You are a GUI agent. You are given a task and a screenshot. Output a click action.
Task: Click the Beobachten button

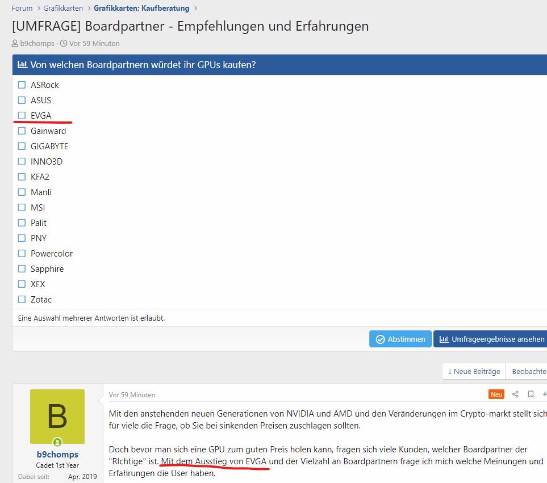click(527, 372)
